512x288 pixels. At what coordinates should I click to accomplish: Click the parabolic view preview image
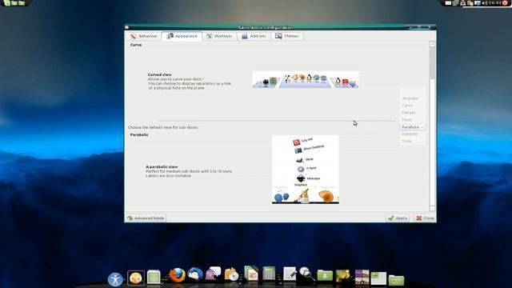click(306, 170)
